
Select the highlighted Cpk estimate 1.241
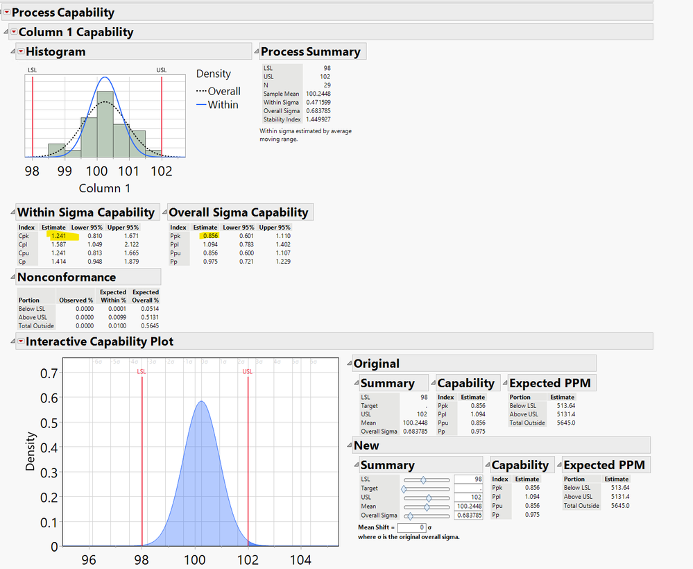pyautogui.click(x=58, y=236)
